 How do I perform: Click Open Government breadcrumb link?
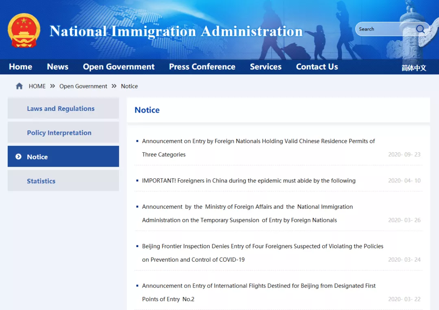[83, 86]
